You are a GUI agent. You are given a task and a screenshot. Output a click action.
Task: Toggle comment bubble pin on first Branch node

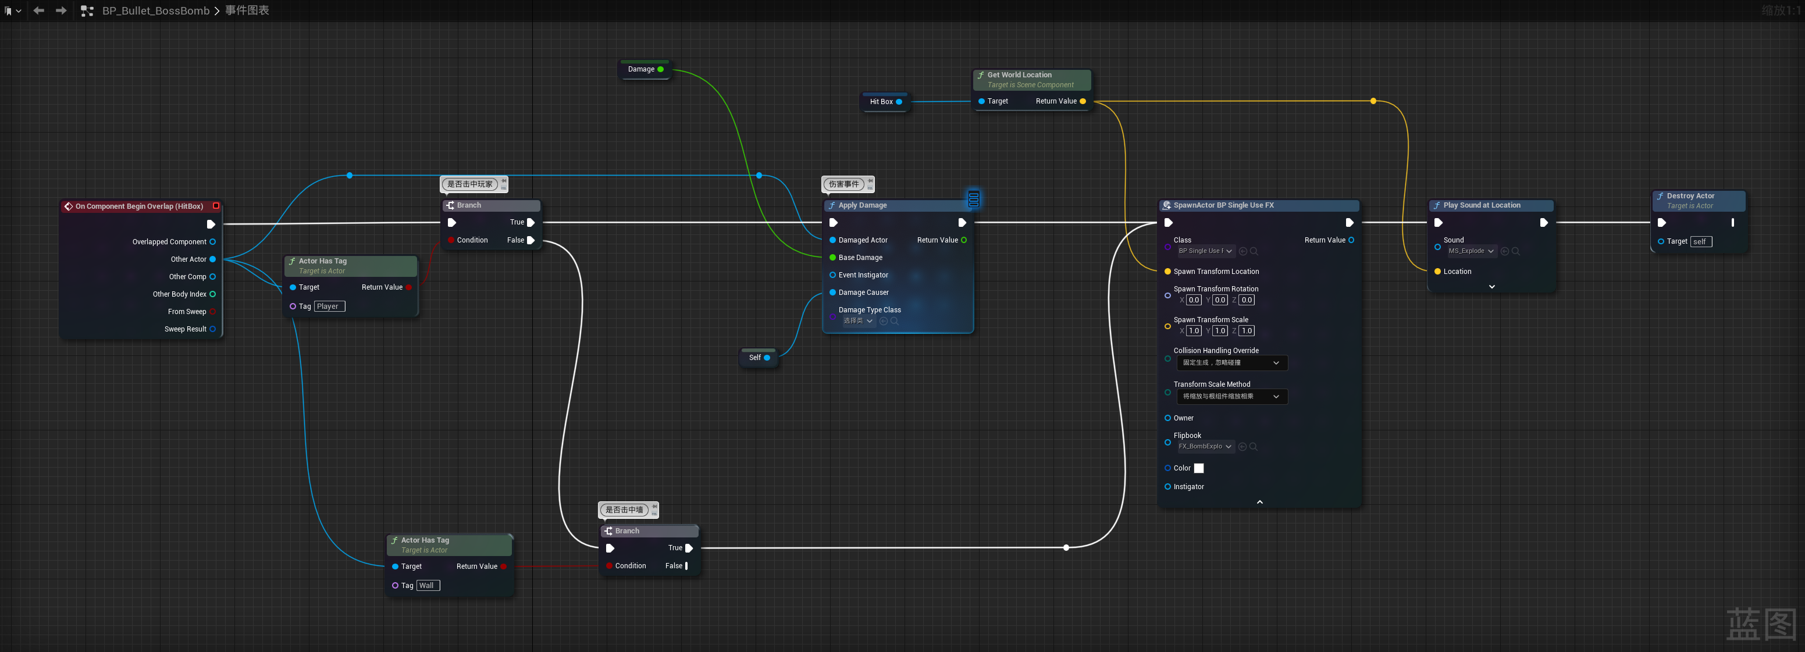(504, 181)
